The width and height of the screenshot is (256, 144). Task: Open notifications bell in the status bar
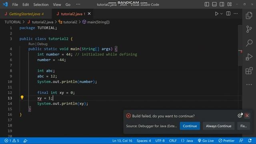point(250,140)
